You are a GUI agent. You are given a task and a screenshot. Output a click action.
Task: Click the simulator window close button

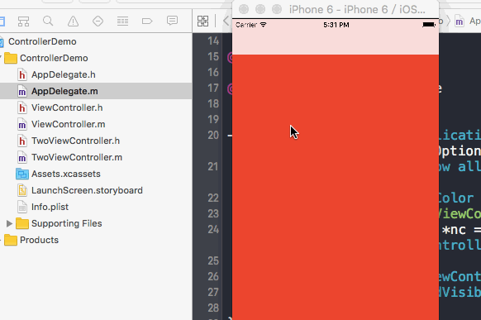point(244,9)
